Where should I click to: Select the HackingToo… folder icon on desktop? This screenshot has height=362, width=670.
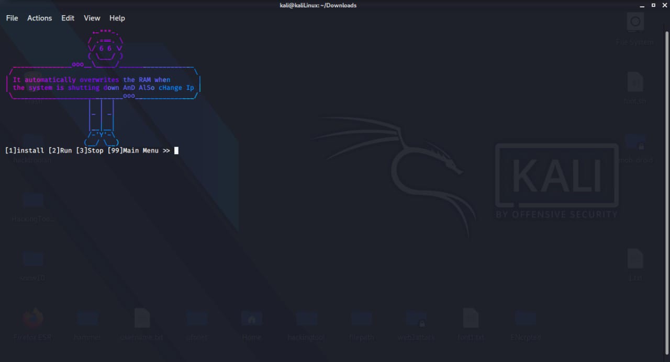pos(32,200)
